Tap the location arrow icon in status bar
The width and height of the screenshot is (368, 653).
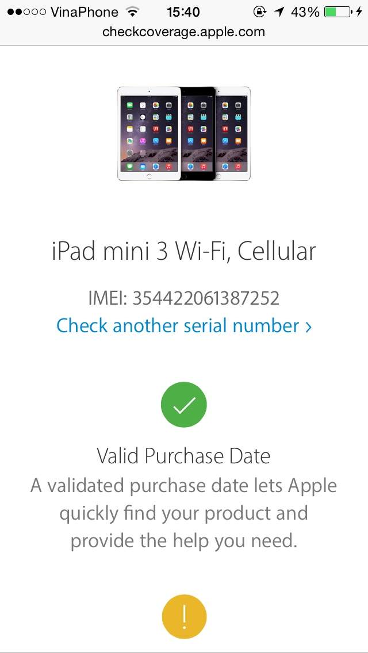click(279, 12)
